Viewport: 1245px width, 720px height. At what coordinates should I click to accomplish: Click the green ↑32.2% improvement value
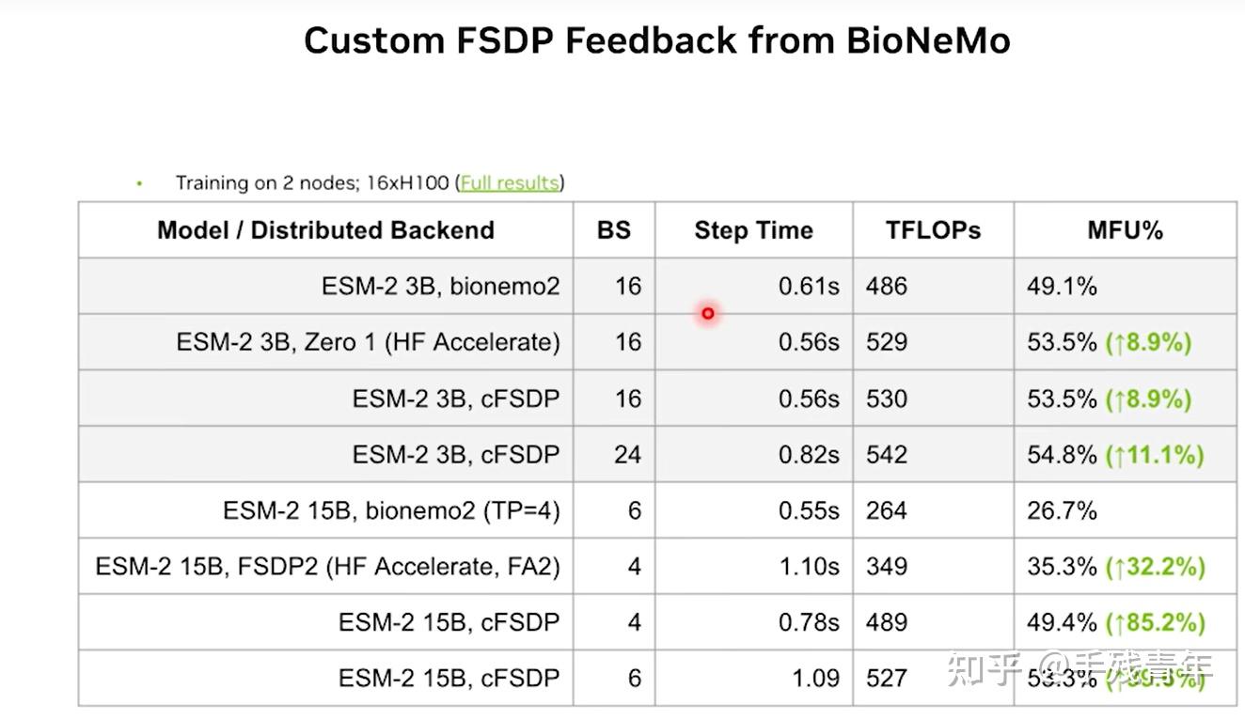click(1155, 567)
